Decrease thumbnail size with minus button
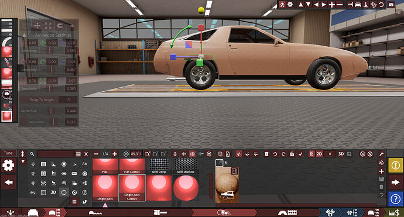 [x=96, y=154]
